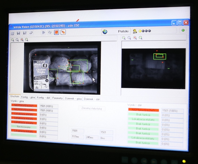Viewport: 198px width, 164px height.
Task: Click the first zoom magnifier above right image
Action: [124, 38]
